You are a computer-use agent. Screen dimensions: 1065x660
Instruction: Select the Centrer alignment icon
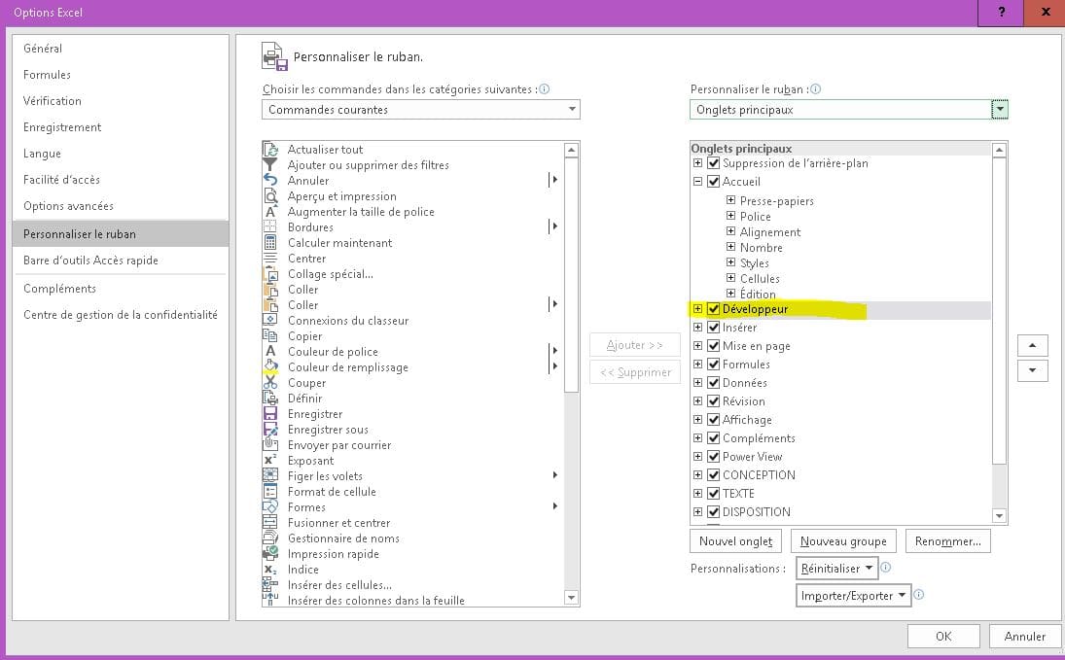click(x=270, y=259)
